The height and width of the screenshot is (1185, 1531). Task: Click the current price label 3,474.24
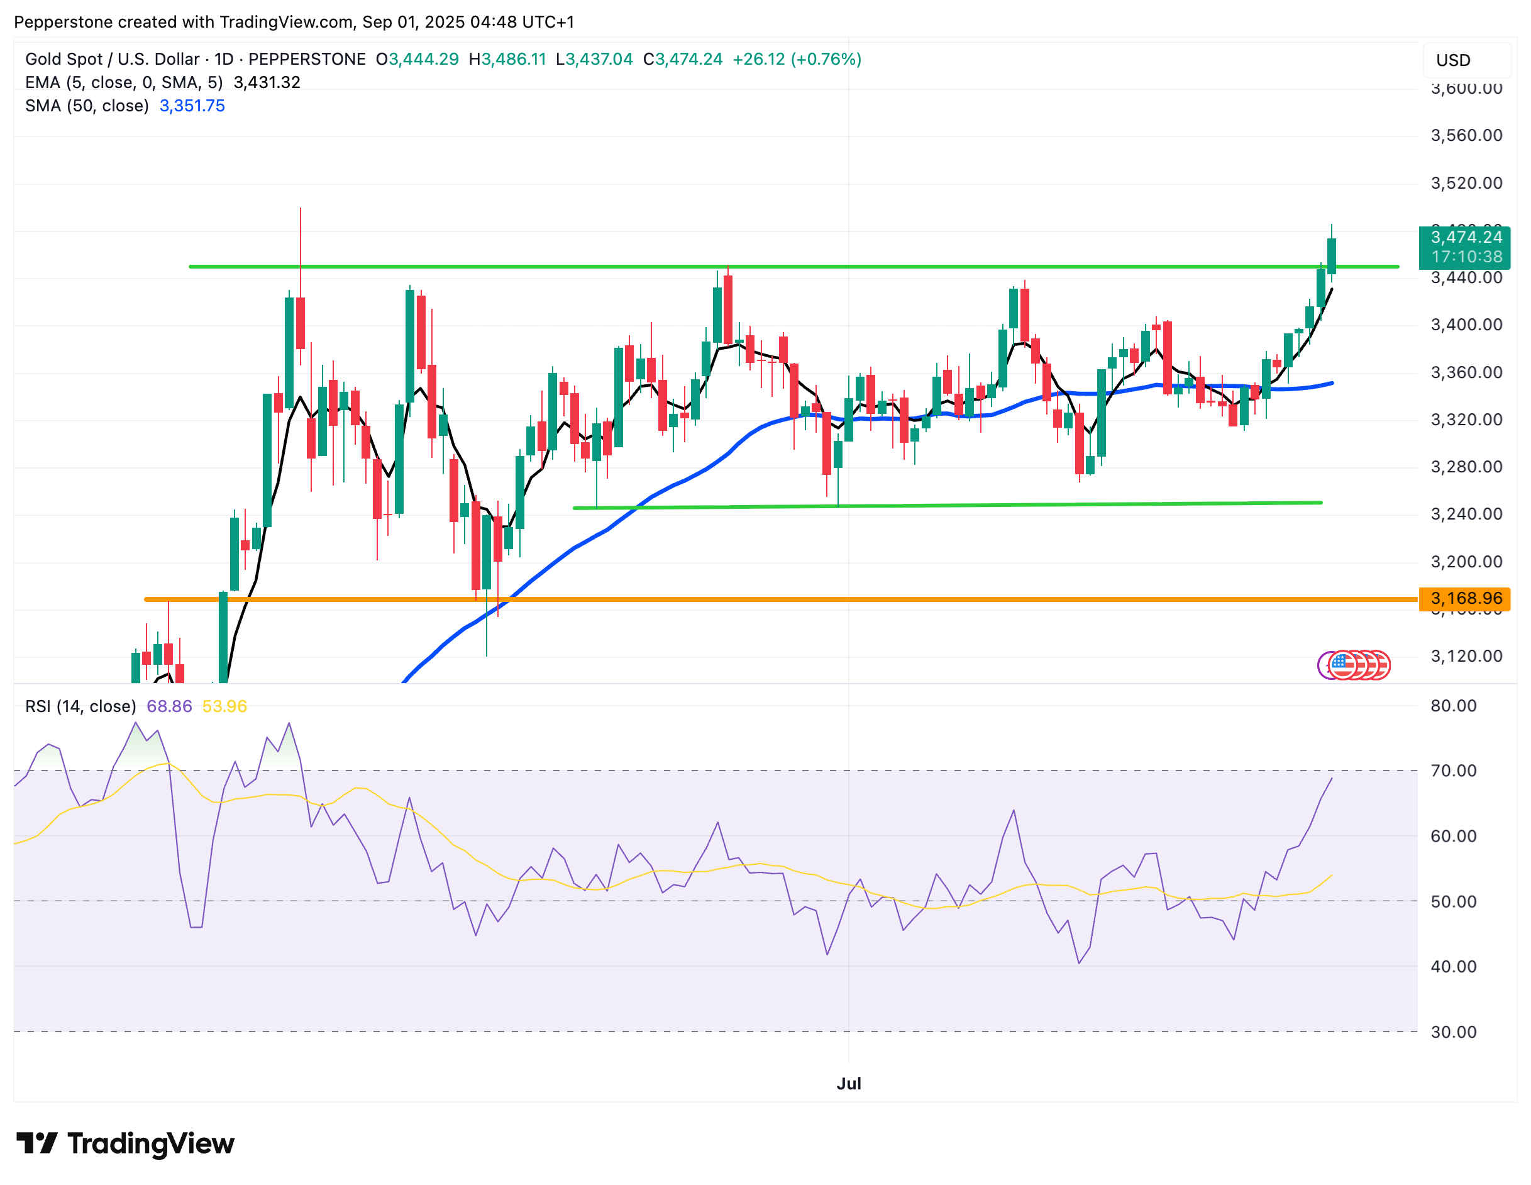coord(1466,237)
